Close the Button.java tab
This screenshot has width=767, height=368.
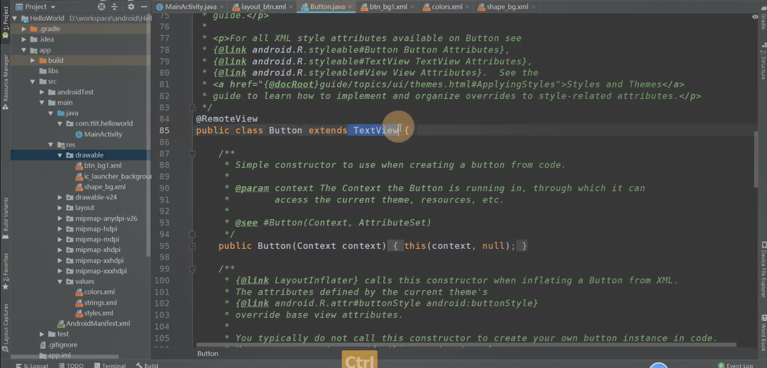(x=350, y=7)
